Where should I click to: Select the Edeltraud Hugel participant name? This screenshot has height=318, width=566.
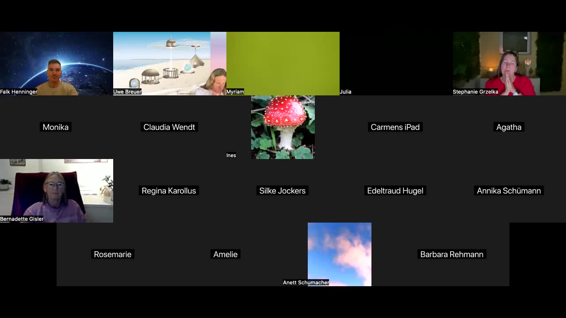pos(395,191)
